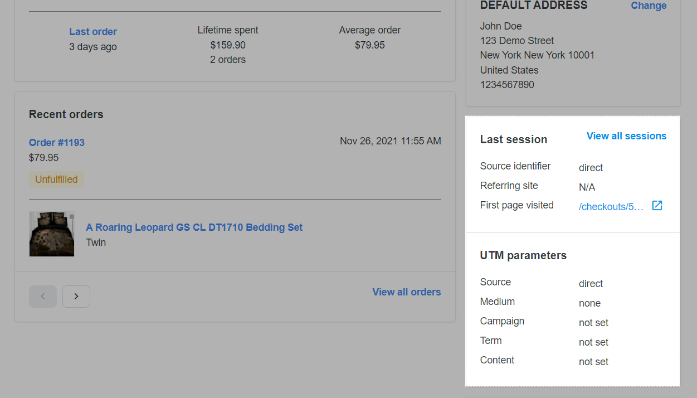Go to previous page of recent orders
The width and height of the screenshot is (697, 398).
(43, 297)
